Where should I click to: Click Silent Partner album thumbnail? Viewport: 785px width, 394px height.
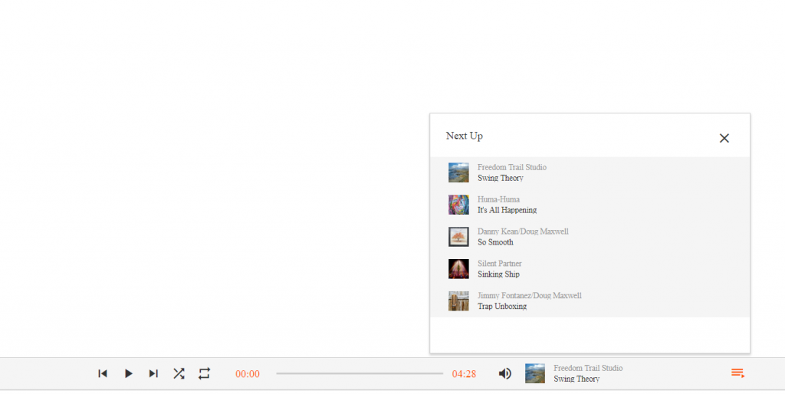coord(458,269)
